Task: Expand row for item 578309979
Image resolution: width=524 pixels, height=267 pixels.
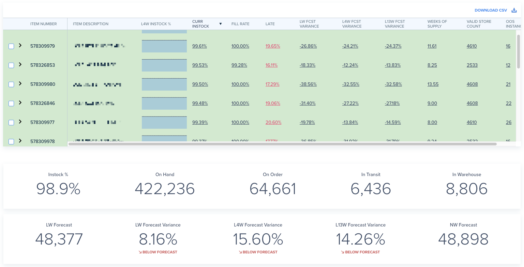Action: pos(20,45)
